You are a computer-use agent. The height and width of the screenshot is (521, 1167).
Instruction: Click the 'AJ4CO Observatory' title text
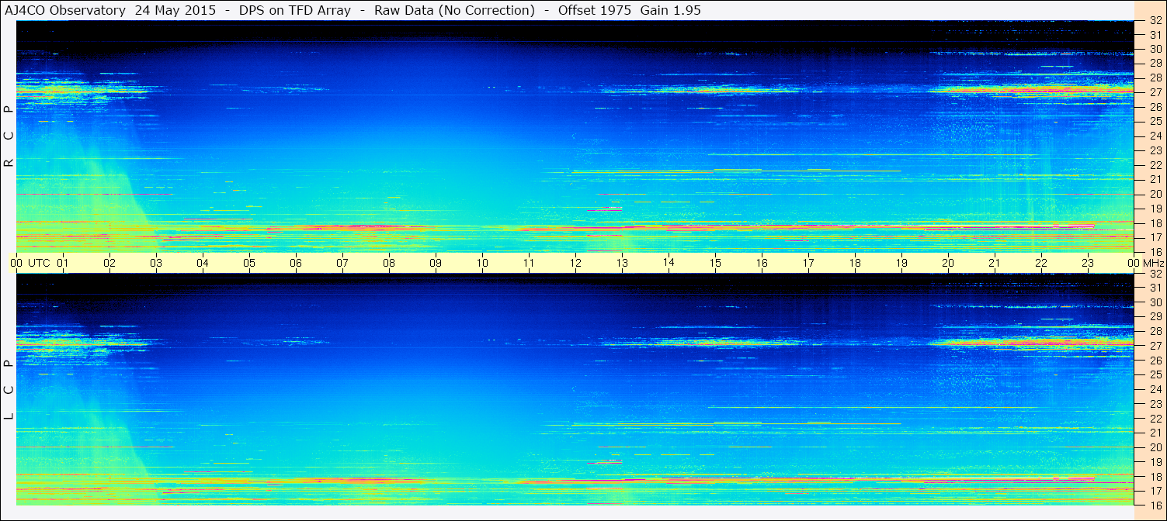click(x=64, y=10)
